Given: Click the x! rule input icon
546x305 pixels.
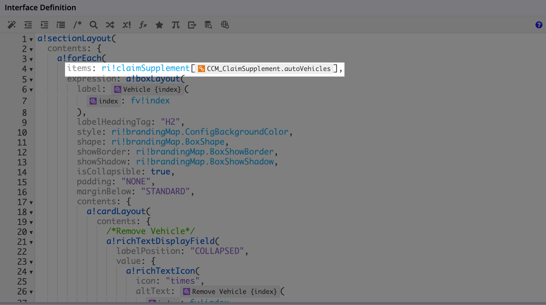Looking at the screenshot, I should tap(127, 25).
